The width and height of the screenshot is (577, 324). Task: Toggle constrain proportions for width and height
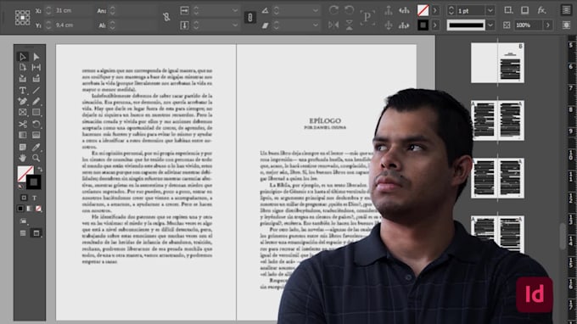[x=166, y=17]
